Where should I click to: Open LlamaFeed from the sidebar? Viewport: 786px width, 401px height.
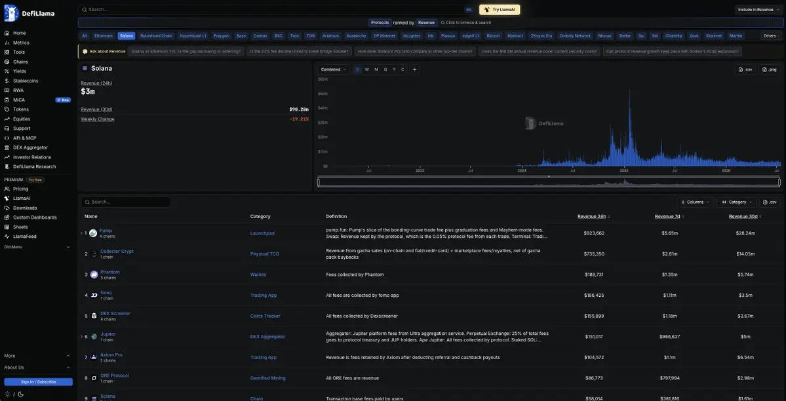tap(24, 236)
